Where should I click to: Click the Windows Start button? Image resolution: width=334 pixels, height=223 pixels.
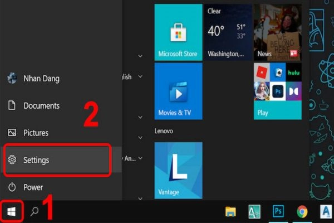click(x=12, y=212)
